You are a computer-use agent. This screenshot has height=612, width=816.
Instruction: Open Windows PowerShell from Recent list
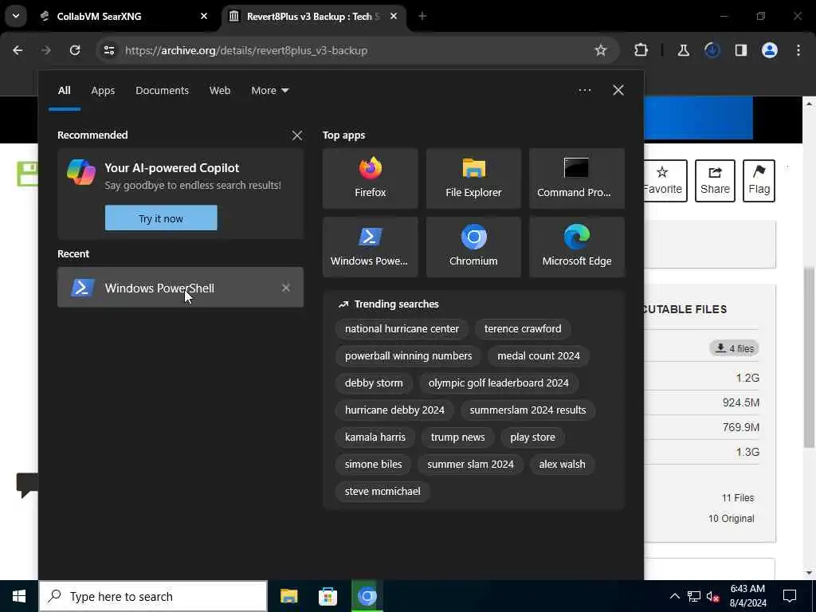[180, 288]
